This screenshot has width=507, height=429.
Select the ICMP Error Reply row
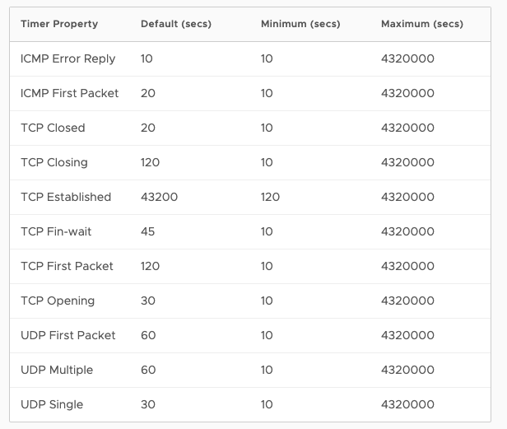click(67, 58)
